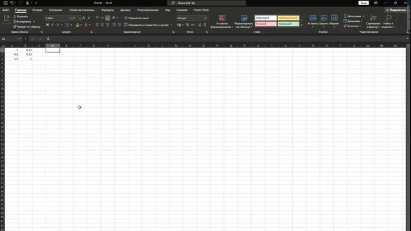Click the Insert cells (Вставить) icon
Image resolution: width=411 pixels, height=231 pixels.
tap(313, 18)
